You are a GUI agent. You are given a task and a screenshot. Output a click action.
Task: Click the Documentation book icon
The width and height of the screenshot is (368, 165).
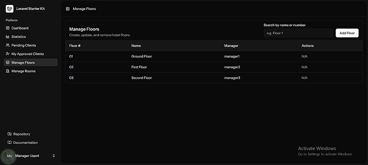[x=10, y=143]
